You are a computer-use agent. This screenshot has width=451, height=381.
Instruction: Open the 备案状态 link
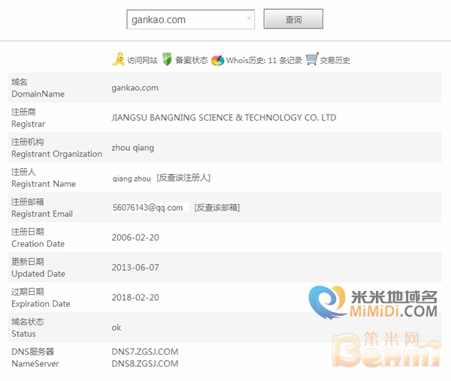(192, 60)
